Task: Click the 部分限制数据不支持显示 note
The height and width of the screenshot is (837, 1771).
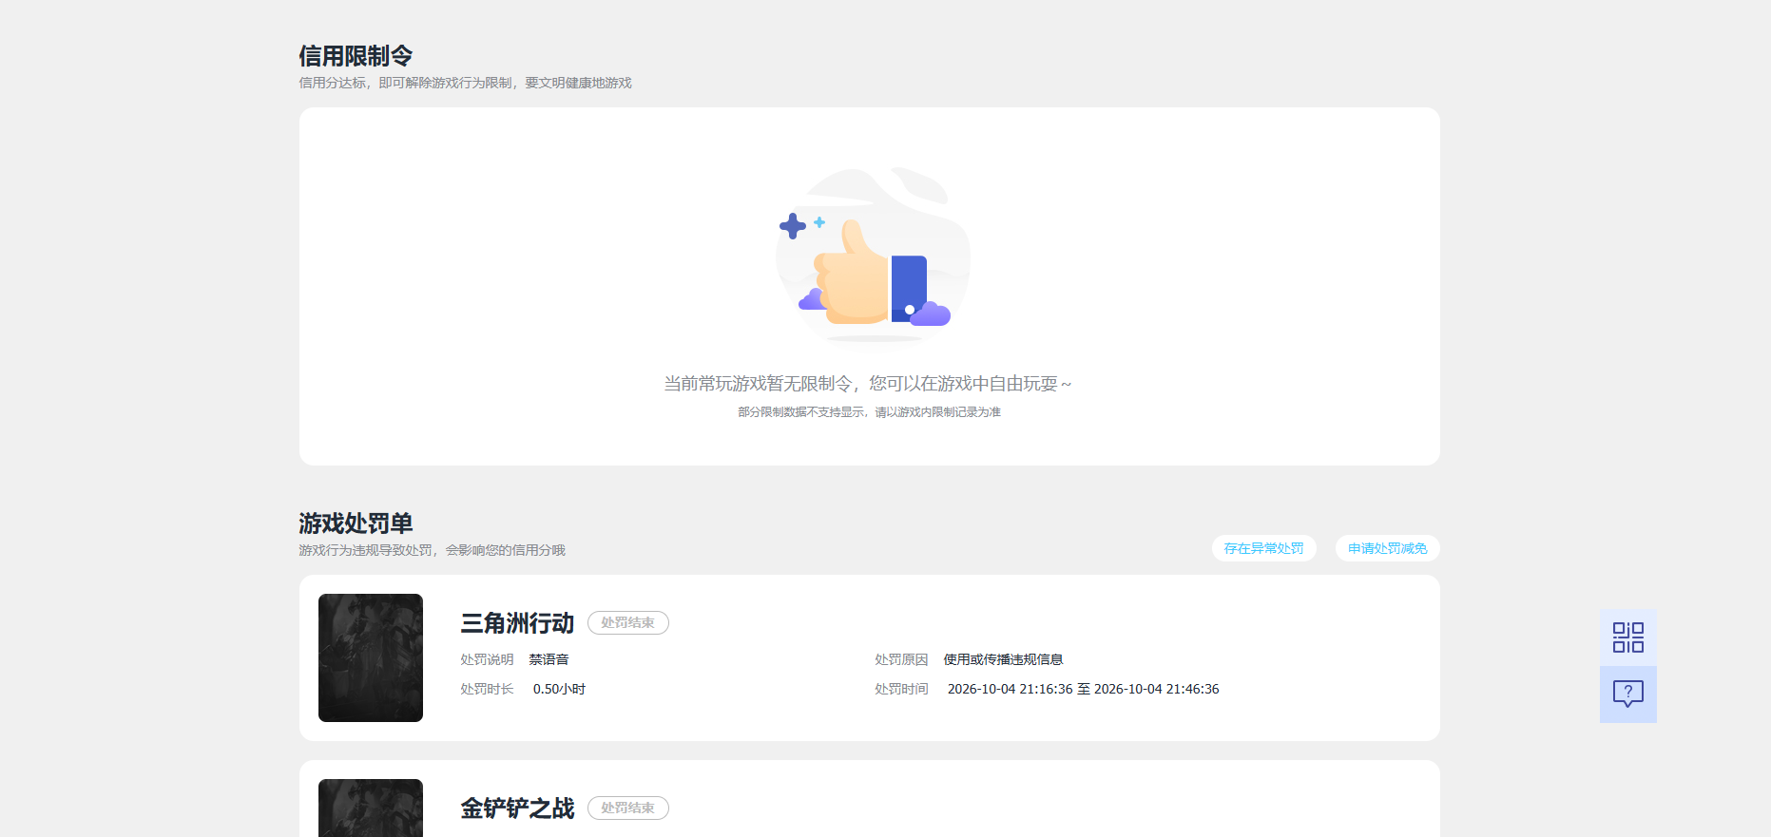Action: tap(869, 412)
